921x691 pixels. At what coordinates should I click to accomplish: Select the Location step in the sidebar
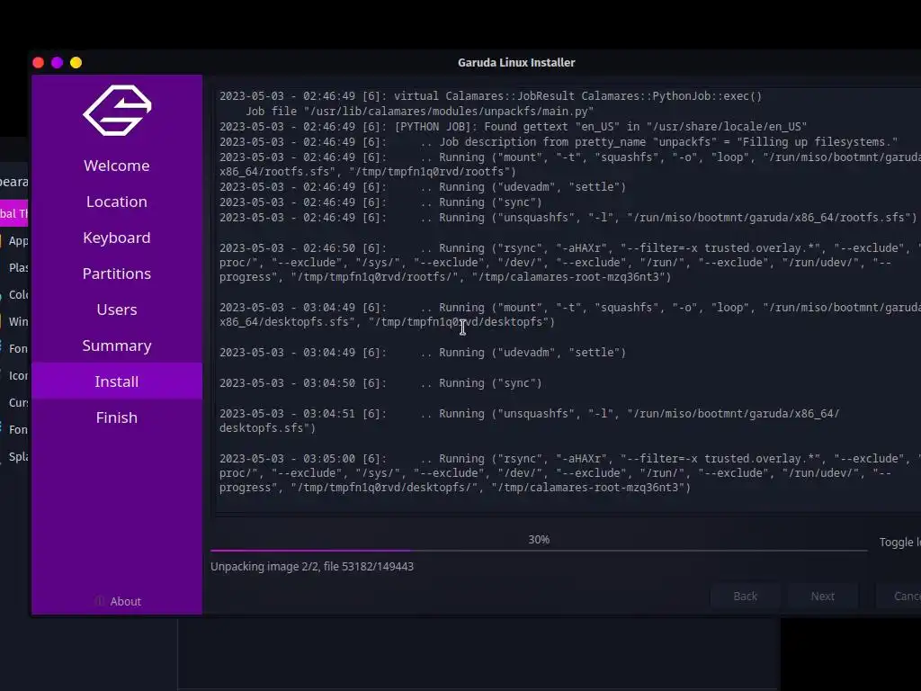click(x=117, y=202)
